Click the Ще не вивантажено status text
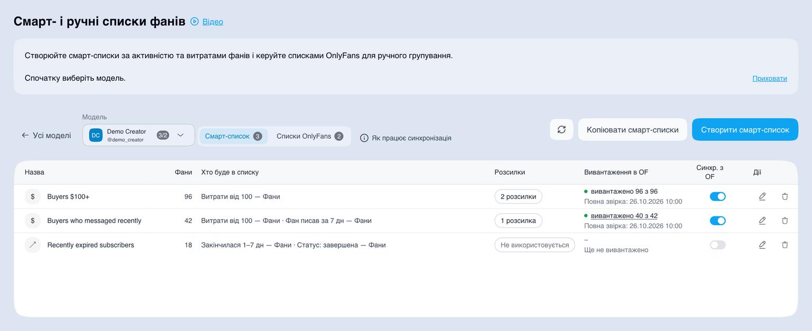The height and width of the screenshot is (331, 812). coord(616,250)
